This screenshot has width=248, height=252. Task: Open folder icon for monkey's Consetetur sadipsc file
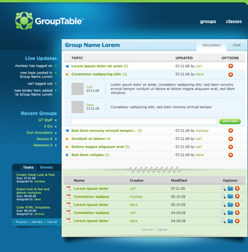pyautogui.click(x=230, y=196)
